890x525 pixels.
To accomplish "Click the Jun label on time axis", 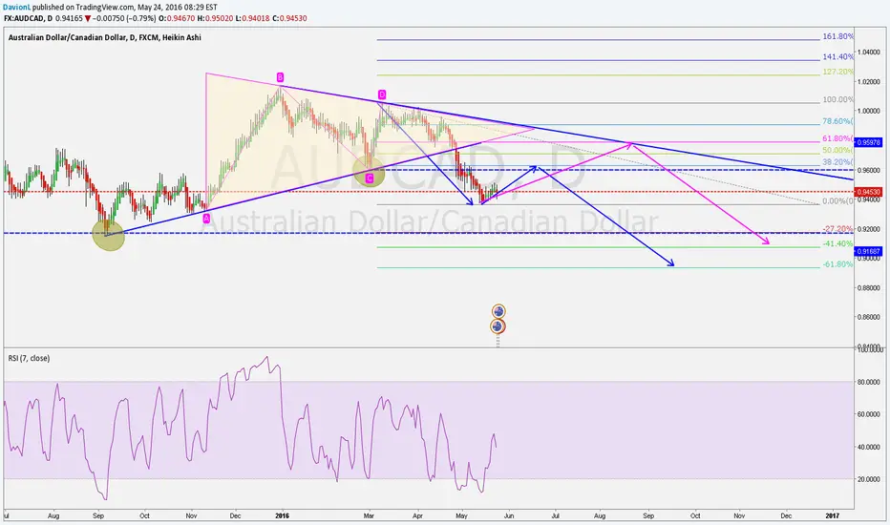I will [509, 515].
